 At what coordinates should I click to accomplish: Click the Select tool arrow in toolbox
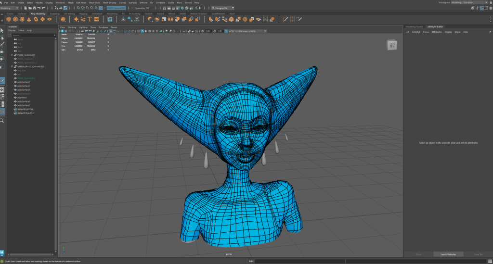click(2, 30)
